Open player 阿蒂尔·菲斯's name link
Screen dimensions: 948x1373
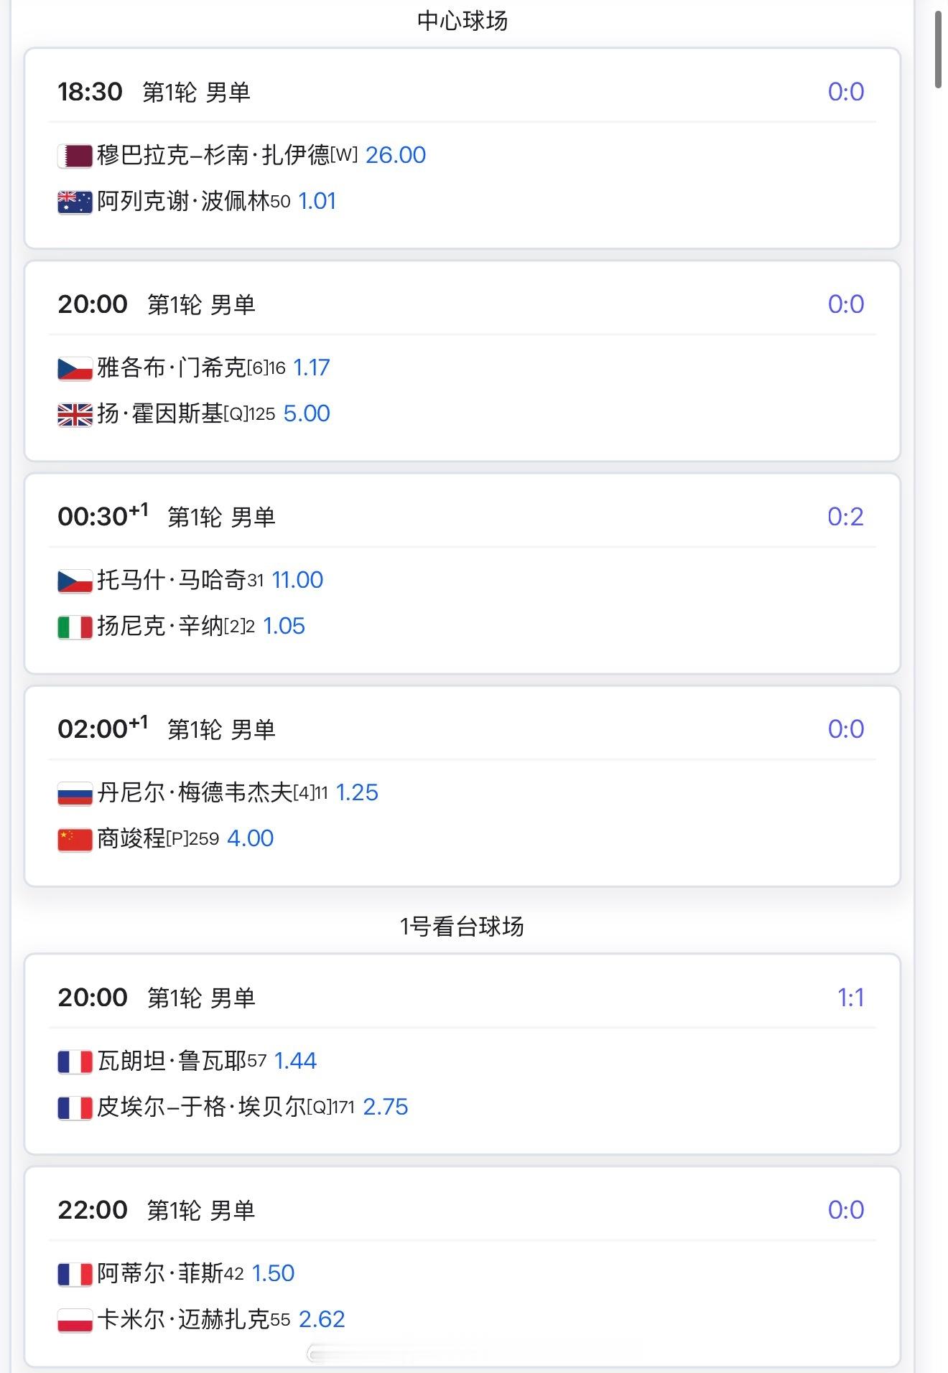159,1273
